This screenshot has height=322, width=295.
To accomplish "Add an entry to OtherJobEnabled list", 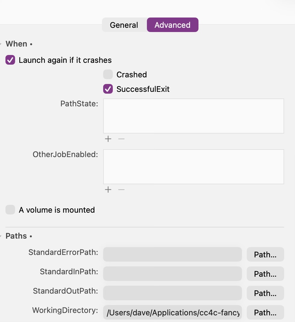I will click(108, 190).
